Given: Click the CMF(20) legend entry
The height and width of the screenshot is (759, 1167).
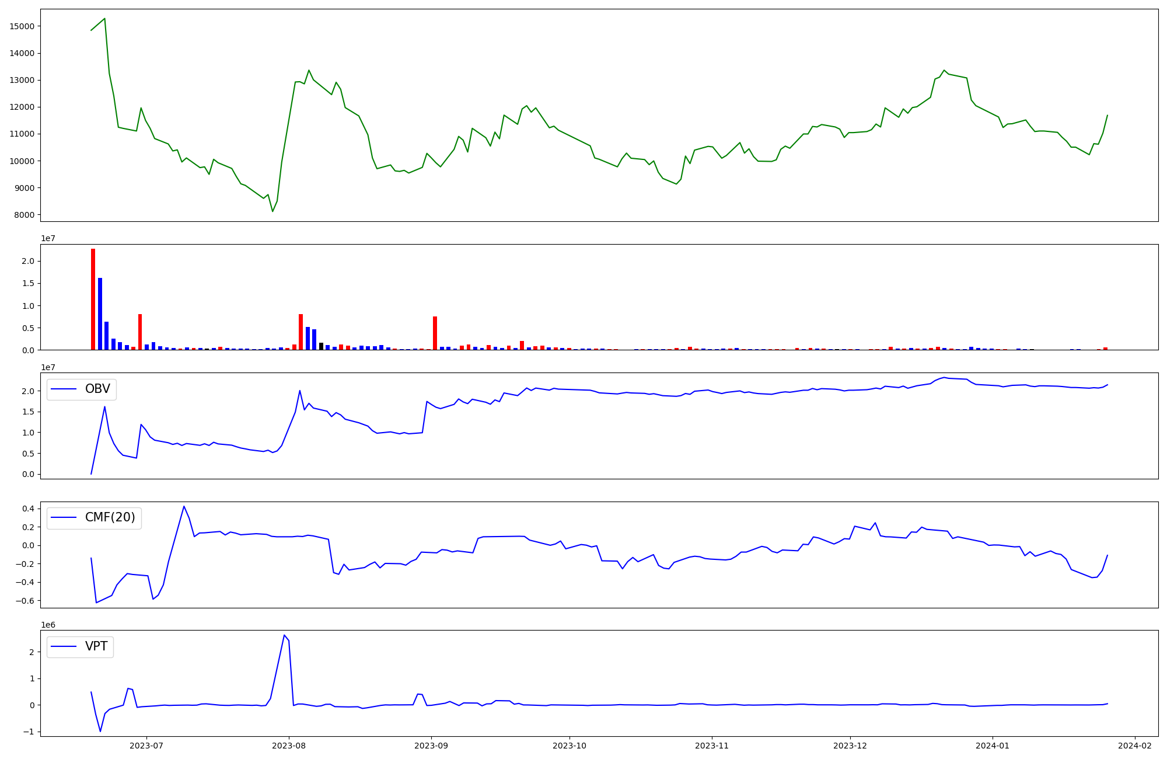Looking at the screenshot, I should tap(110, 518).
